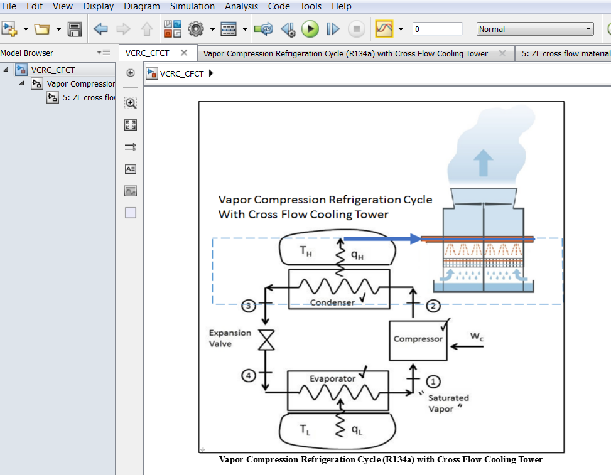
Task: Open the Simulation menu
Action: point(192,6)
